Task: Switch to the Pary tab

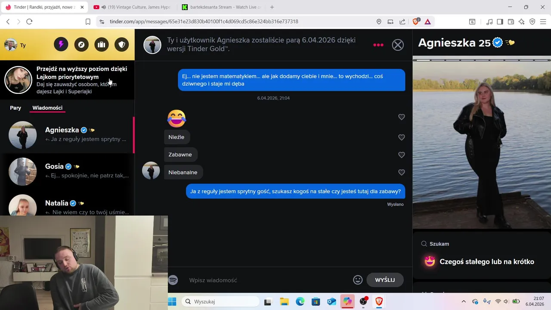Action: tap(15, 108)
